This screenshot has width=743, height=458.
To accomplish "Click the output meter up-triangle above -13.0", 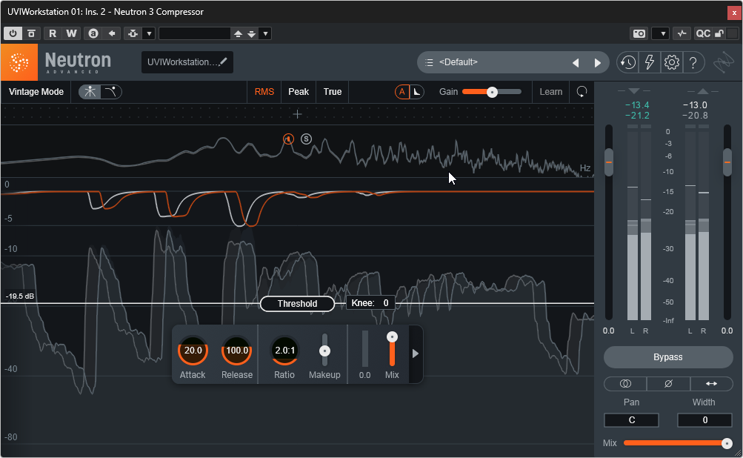I will coord(703,90).
